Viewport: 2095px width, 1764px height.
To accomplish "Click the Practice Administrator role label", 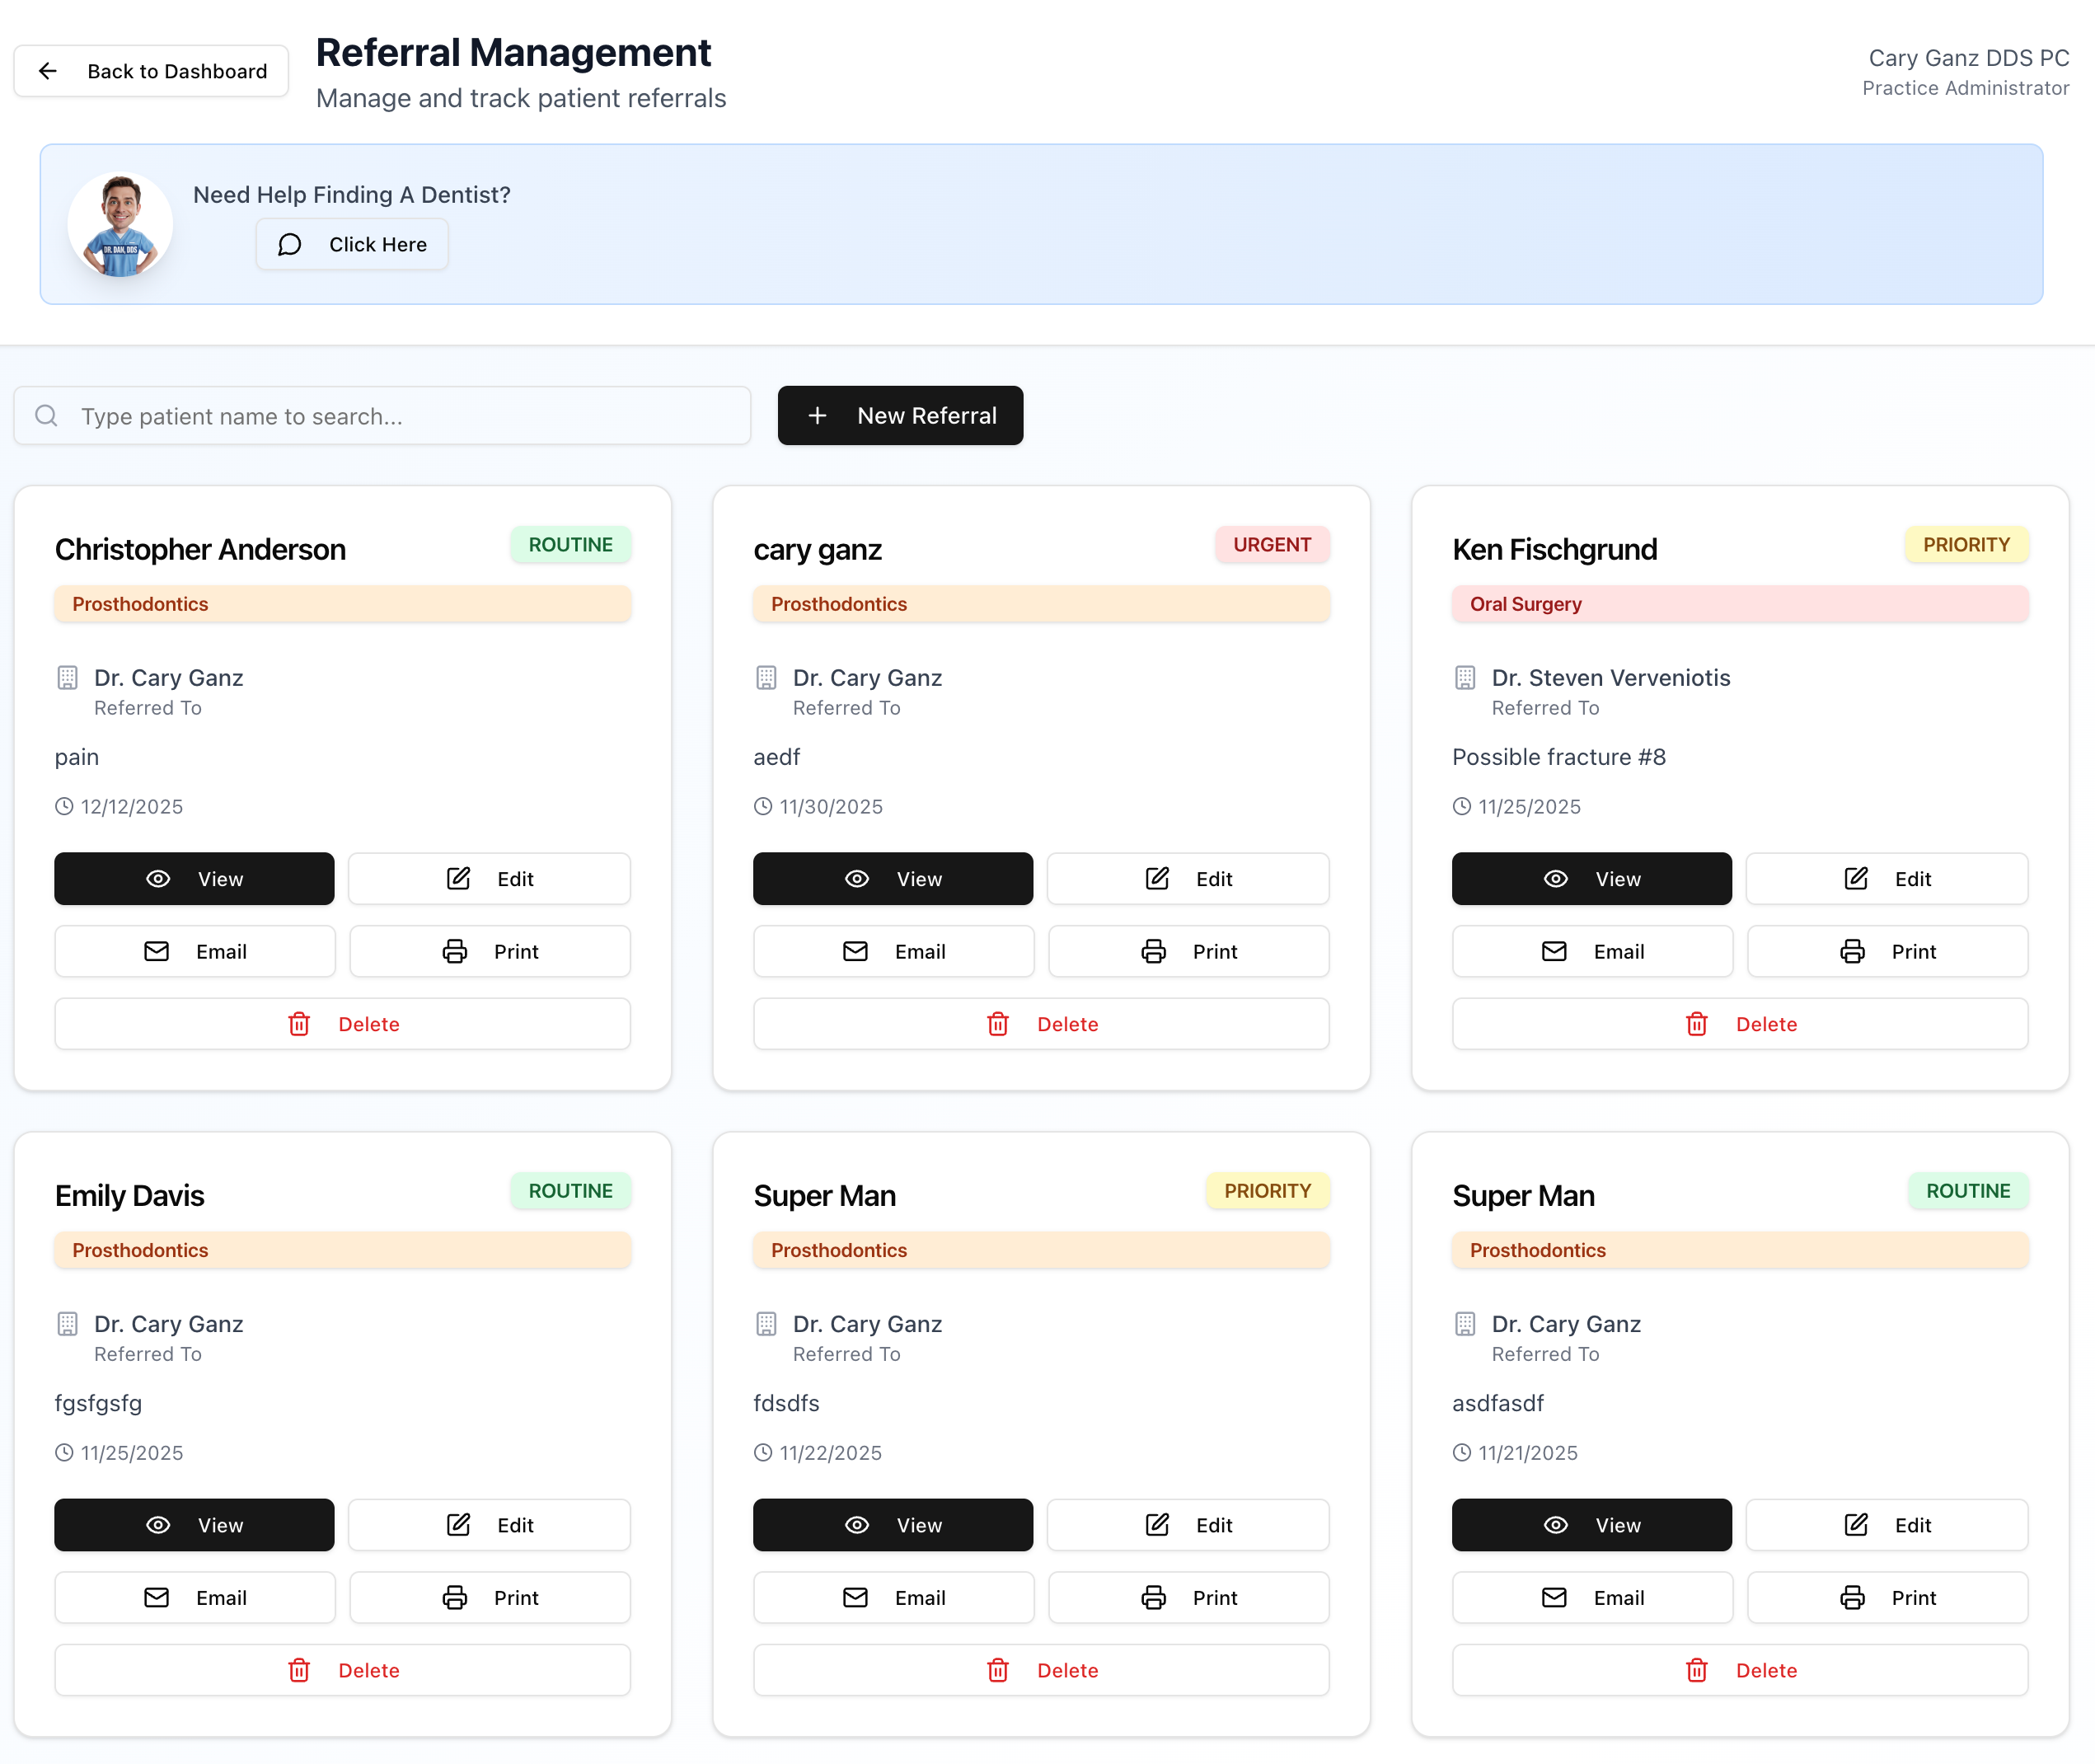I will [x=1965, y=88].
